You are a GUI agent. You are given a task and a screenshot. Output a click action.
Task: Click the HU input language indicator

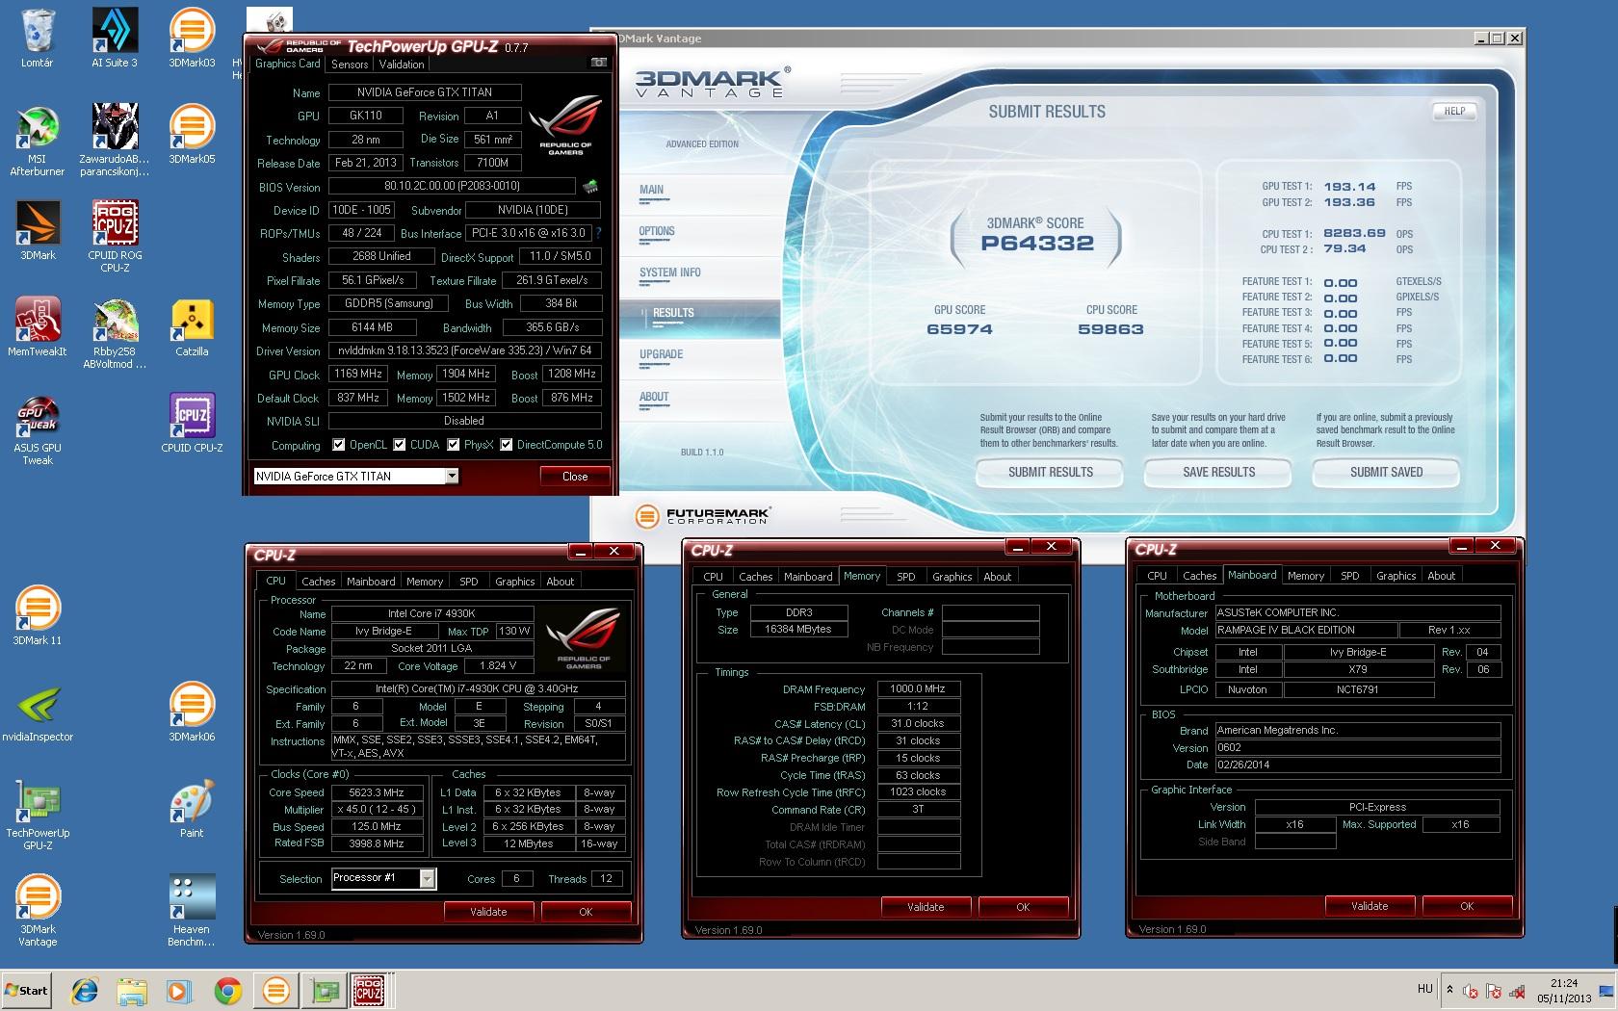coord(1425,989)
